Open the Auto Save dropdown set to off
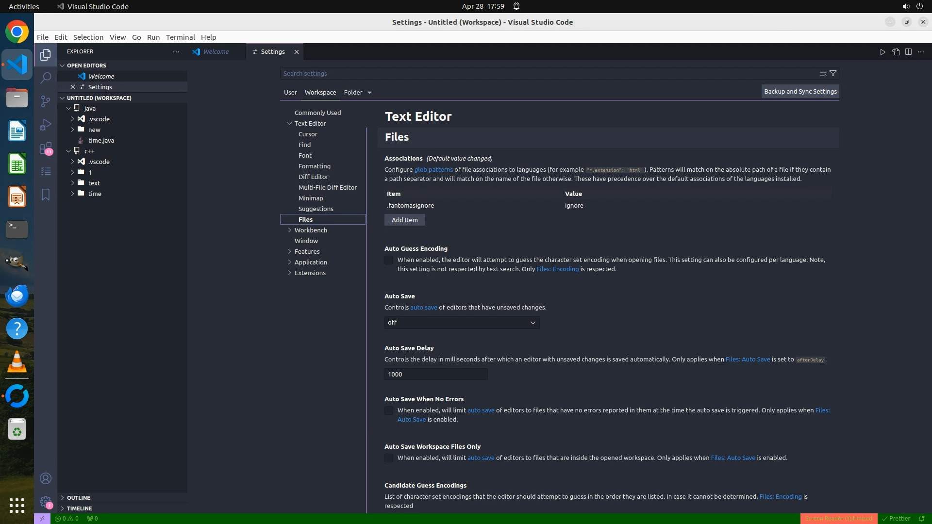This screenshot has width=932, height=524. [462, 323]
